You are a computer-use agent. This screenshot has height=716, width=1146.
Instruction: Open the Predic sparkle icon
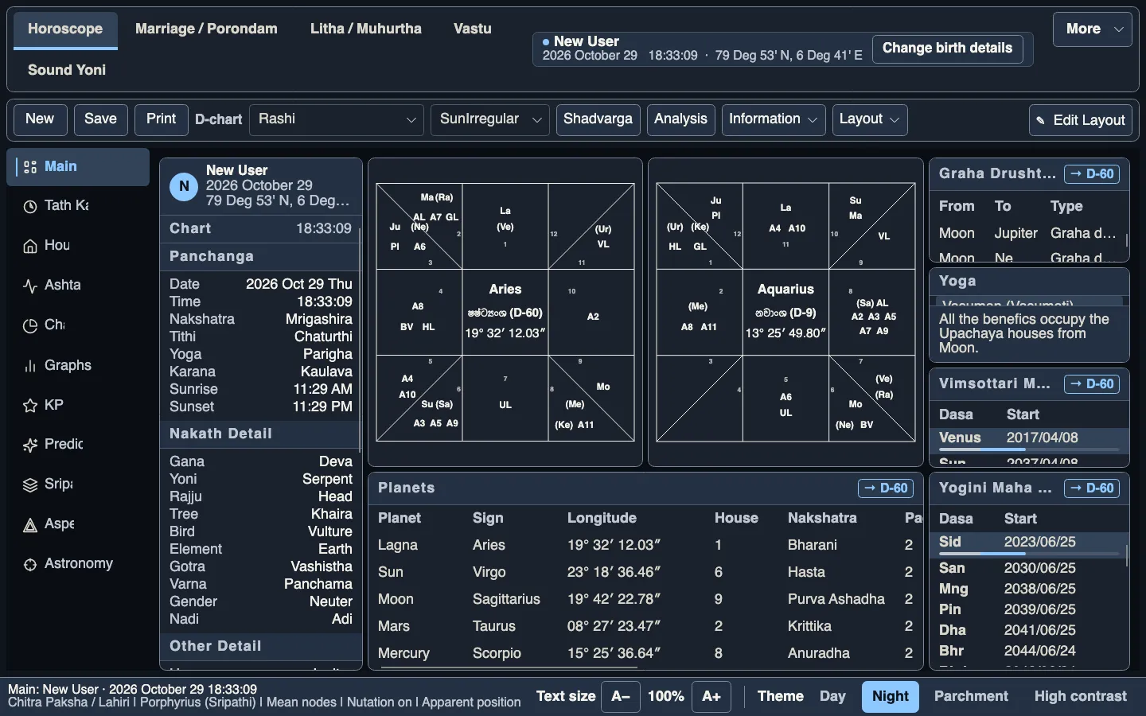(30, 445)
